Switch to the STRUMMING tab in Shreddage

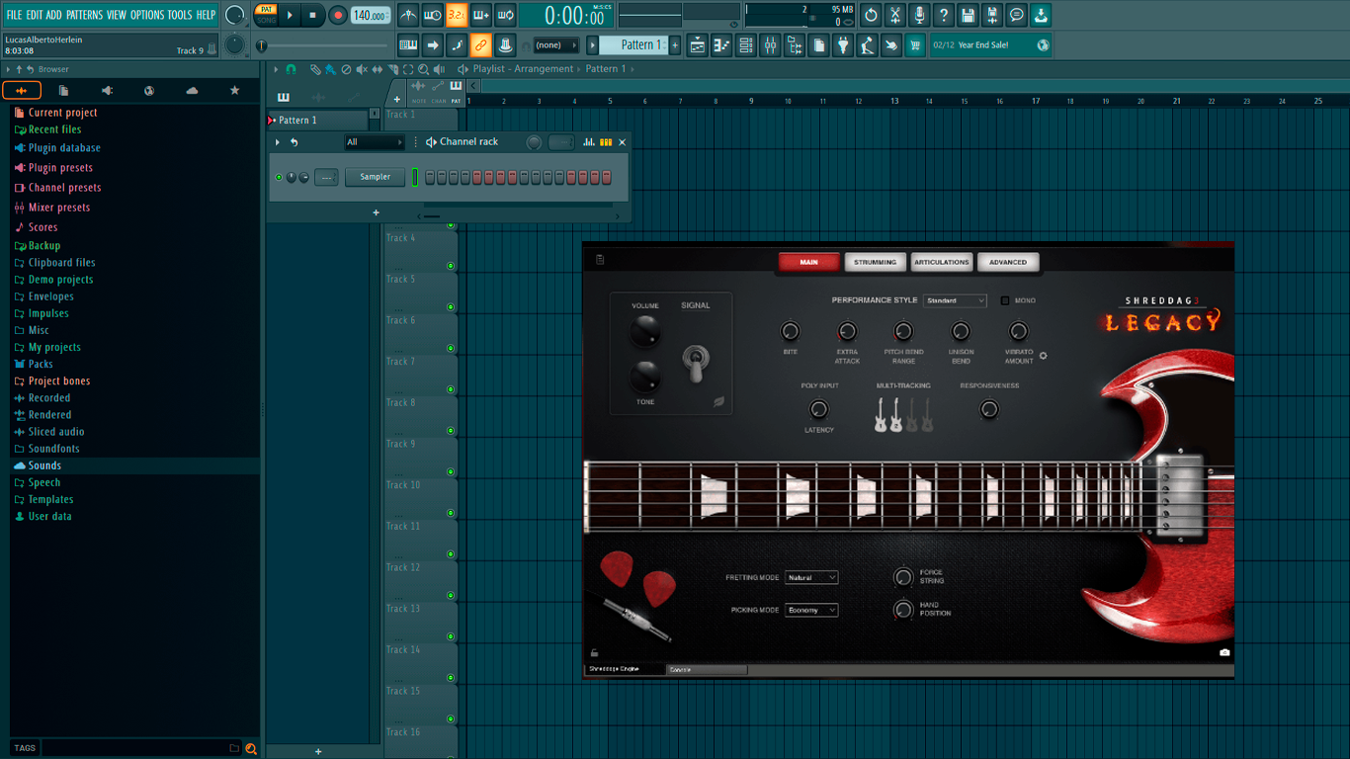point(876,262)
